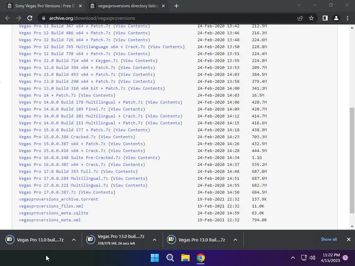Click the lock icon in address bar
Viewport: 355px width, 266px height.
(44, 18)
